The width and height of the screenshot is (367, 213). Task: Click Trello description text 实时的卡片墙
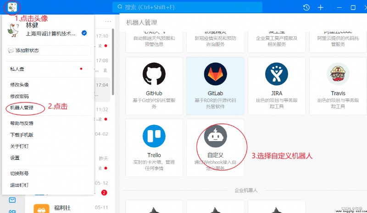pyautogui.click(x=154, y=165)
